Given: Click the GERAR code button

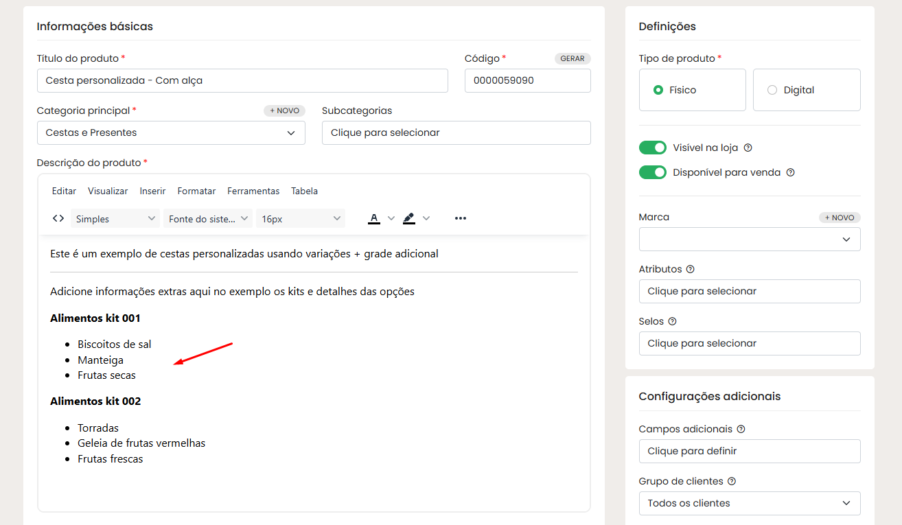Looking at the screenshot, I should pyautogui.click(x=573, y=58).
